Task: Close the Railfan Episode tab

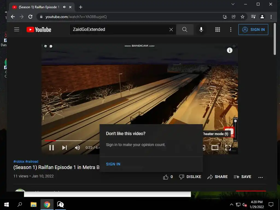Action: [70, 7]
